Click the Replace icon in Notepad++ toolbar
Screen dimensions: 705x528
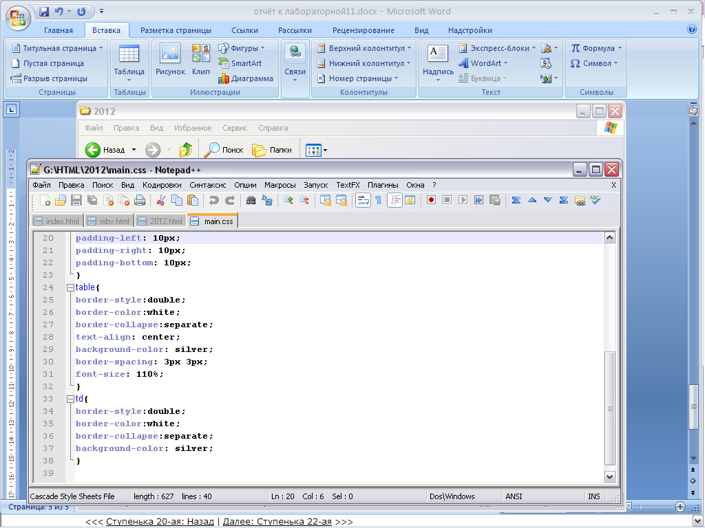pyautogui.click(x=267, y=200)
